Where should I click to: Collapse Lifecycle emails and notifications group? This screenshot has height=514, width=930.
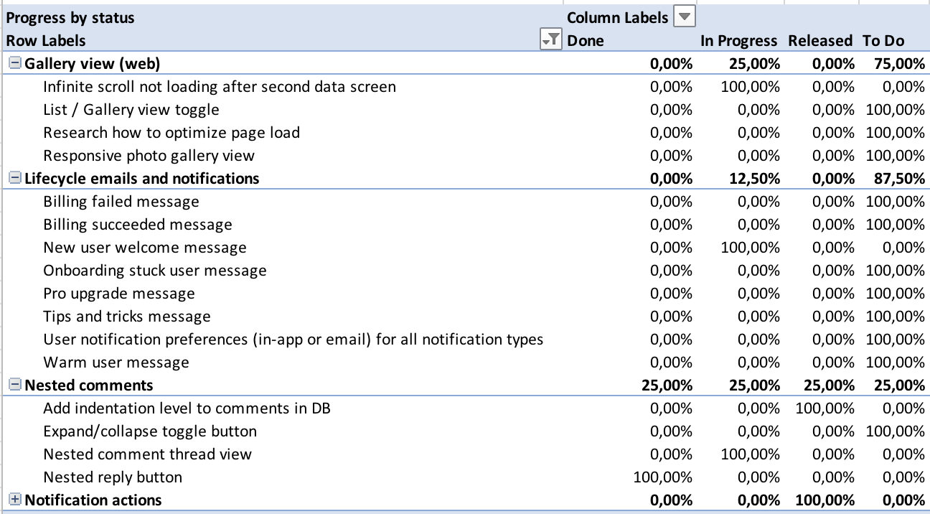[14, 179]
